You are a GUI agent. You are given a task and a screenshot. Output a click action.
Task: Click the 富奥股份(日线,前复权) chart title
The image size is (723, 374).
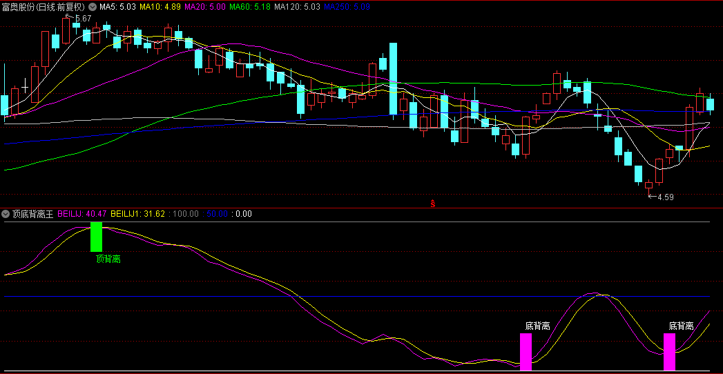(x=44, y=6)
